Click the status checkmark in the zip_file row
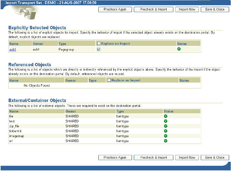231x171 pixels. [x=166, y=126]
